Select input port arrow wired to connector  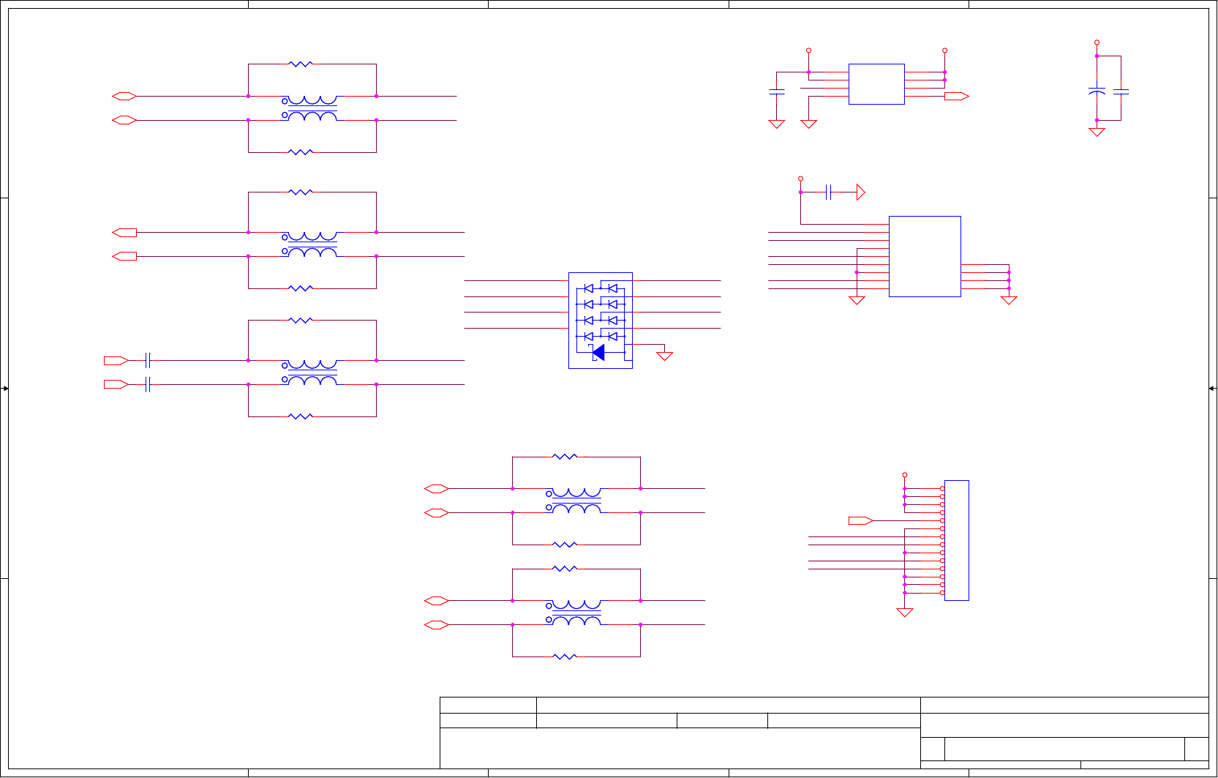click(x=861, y=521)
